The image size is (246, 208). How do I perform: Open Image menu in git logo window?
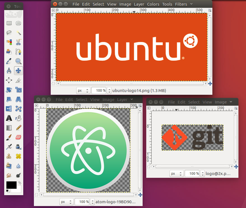coord(221,102)
